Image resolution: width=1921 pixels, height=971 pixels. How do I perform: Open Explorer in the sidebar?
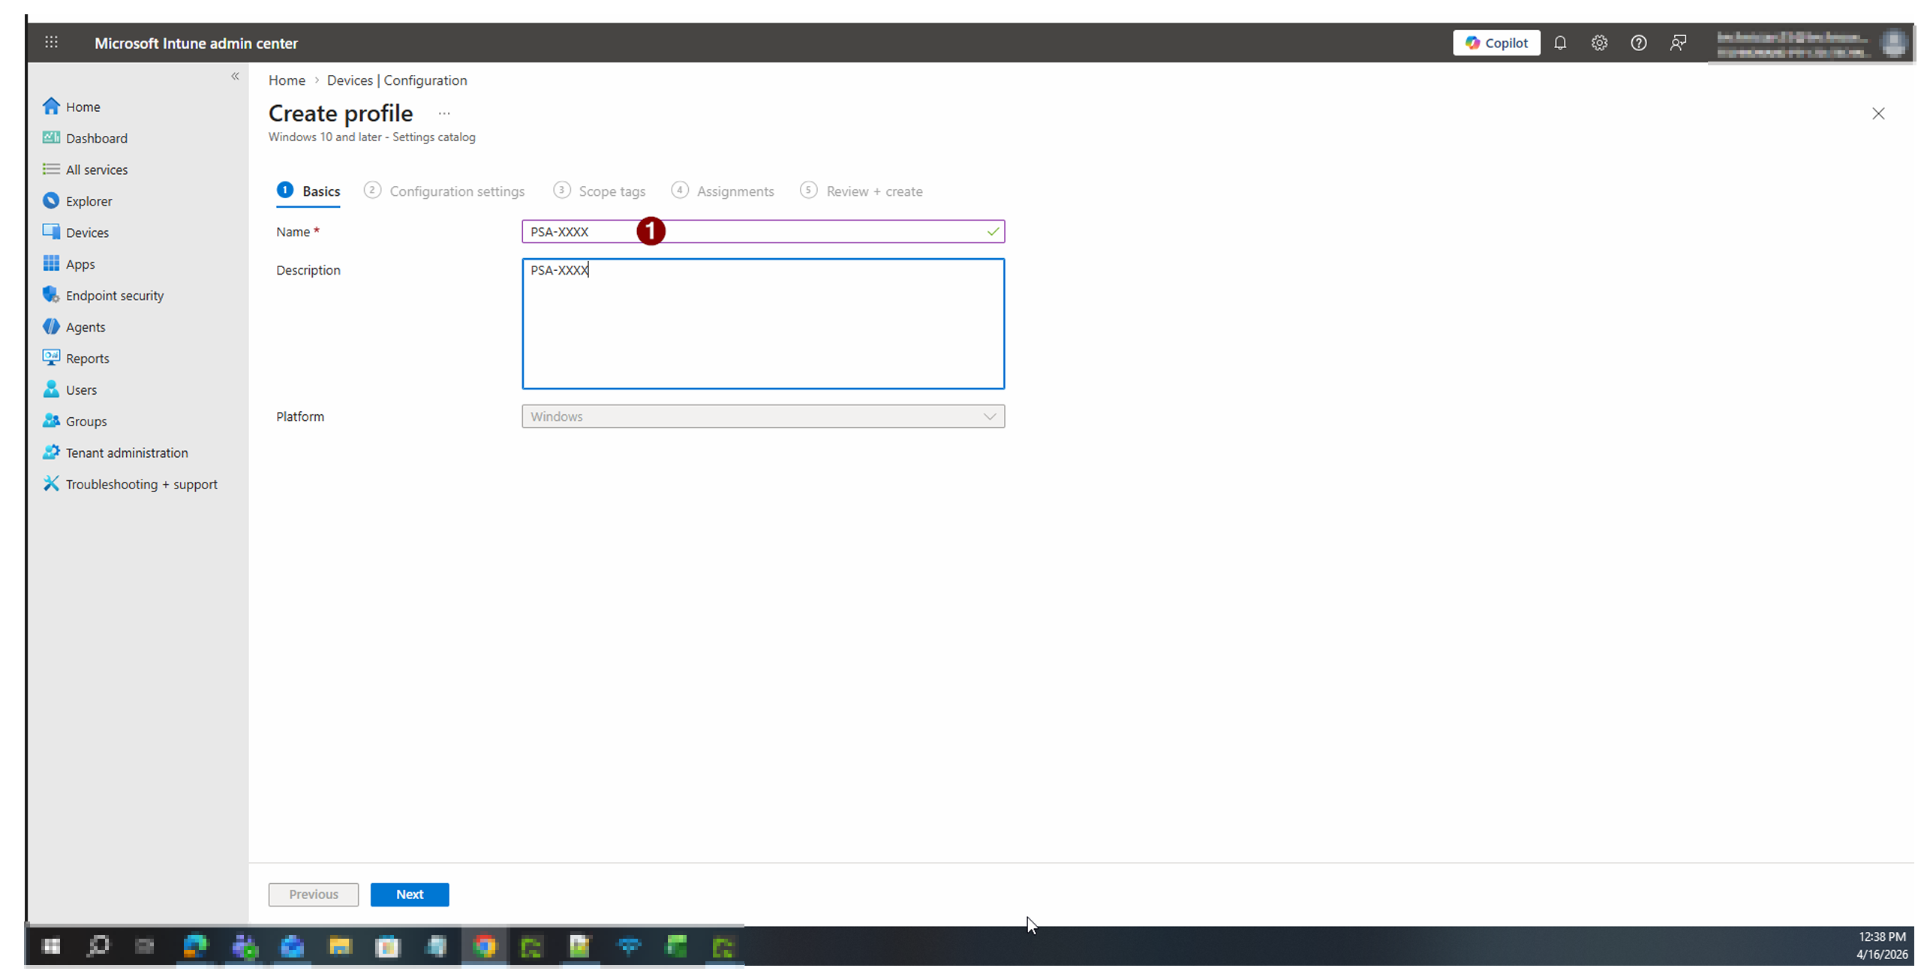tap(77, 201)
